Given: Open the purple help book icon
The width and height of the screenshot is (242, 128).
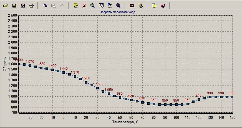Looking at the screenshot, I should coord(163,5).
